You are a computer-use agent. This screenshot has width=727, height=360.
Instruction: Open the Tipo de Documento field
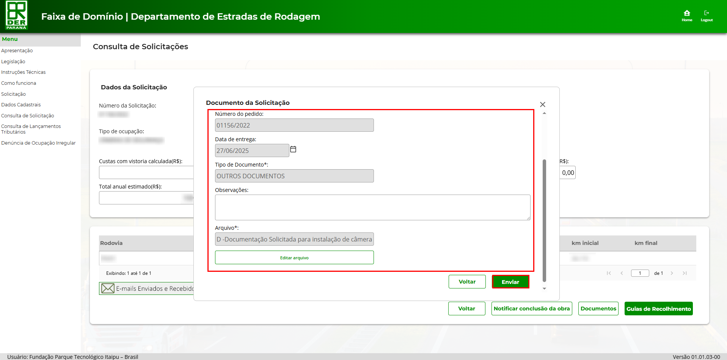click(x=294, y=176)
